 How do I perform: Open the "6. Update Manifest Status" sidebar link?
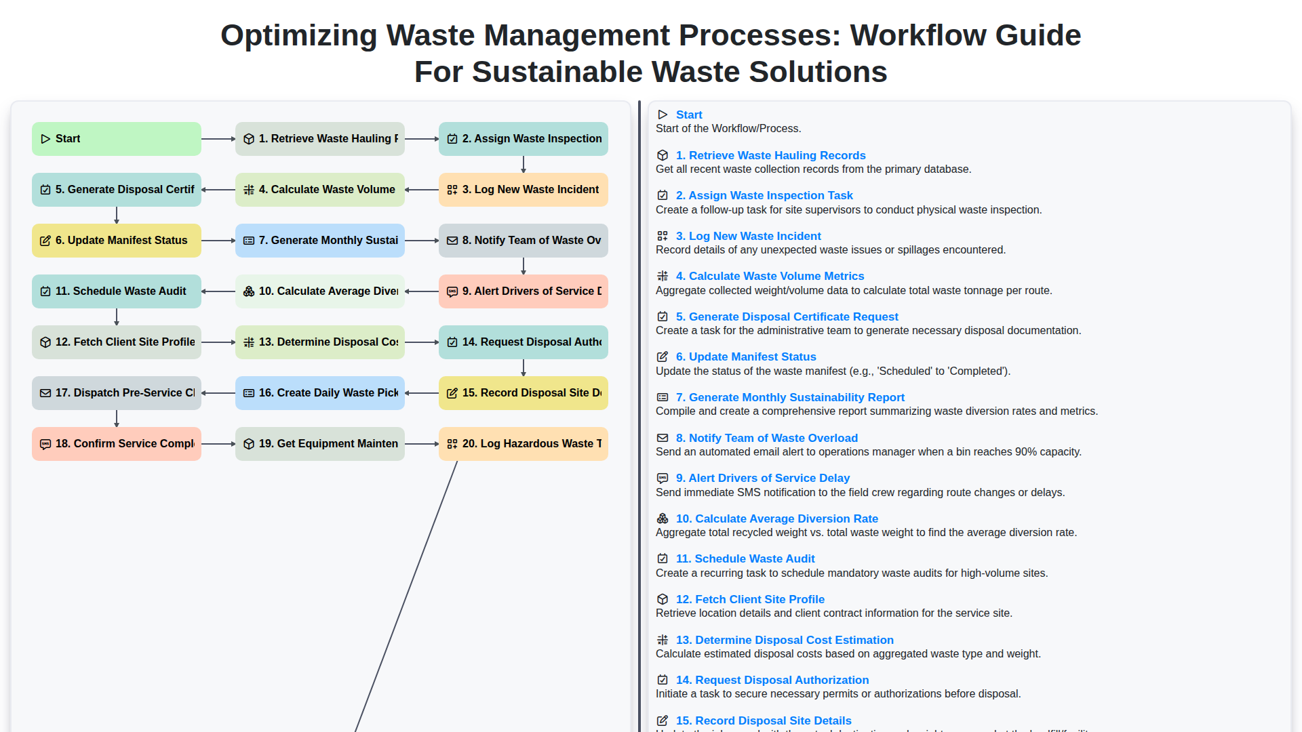(745, 357)
